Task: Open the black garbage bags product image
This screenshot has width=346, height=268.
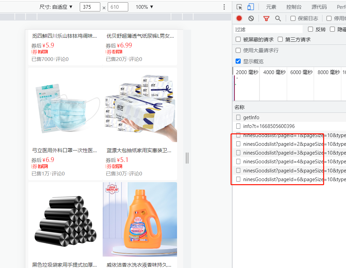Action: click(x=66, y=220)
